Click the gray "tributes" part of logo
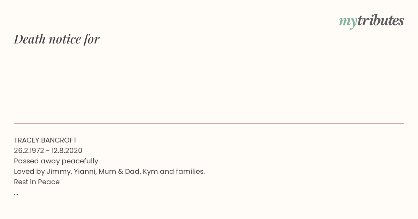Screen dimensions: 418x219 381,21
